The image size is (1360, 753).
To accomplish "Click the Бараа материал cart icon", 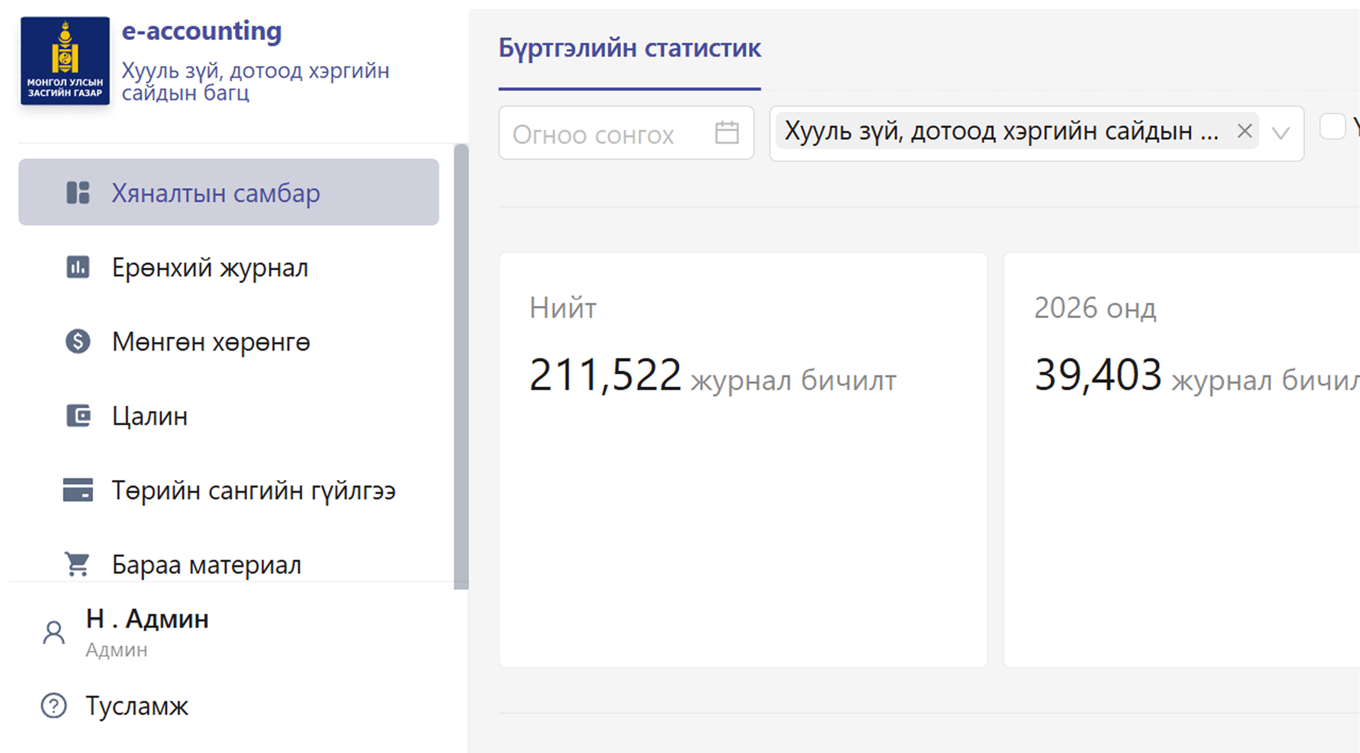I will coord(78,564).
